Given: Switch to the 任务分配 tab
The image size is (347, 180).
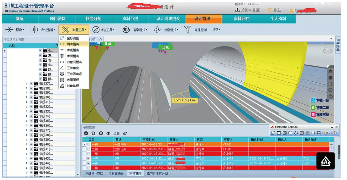Looking at the screenshot, I should point(93,19).
